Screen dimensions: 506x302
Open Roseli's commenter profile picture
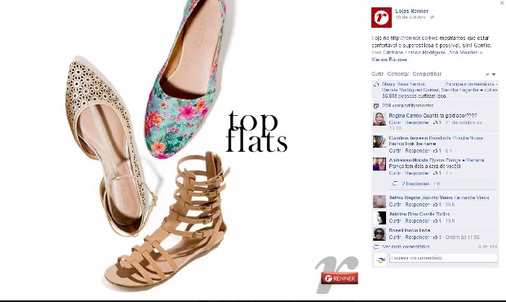point(379,234)
